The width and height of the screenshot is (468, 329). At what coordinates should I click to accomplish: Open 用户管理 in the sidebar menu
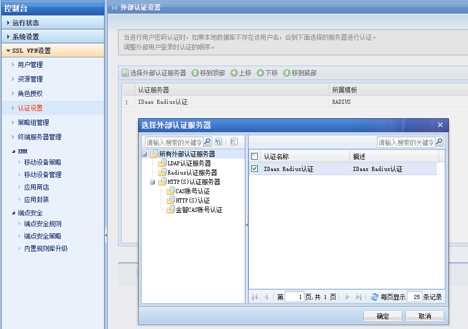click(x=30, y=65)
